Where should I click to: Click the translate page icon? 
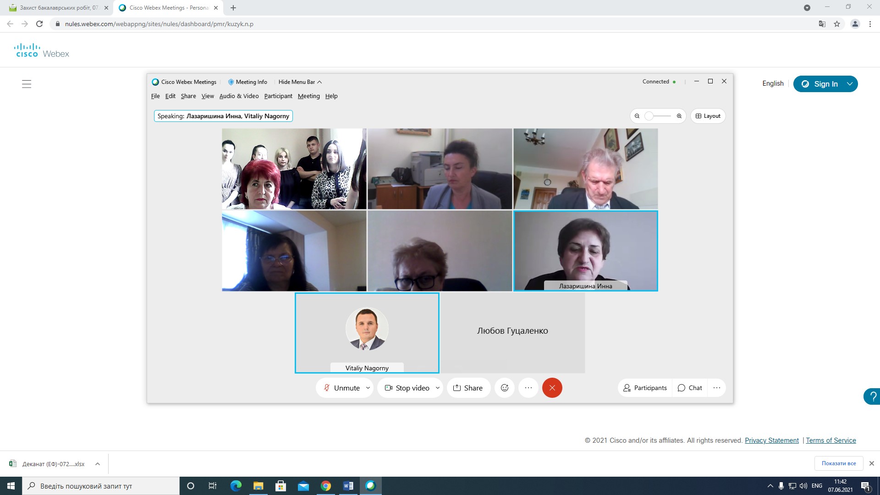tap(822, 24)
